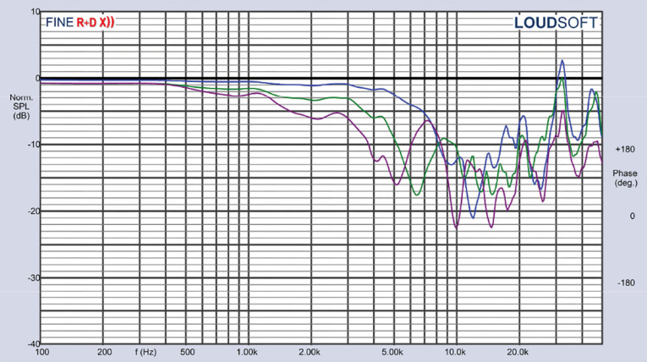Click the 10.0k frequency tick label
The width and height of the screenshot is (647, 362).
[x=456, y=351]
